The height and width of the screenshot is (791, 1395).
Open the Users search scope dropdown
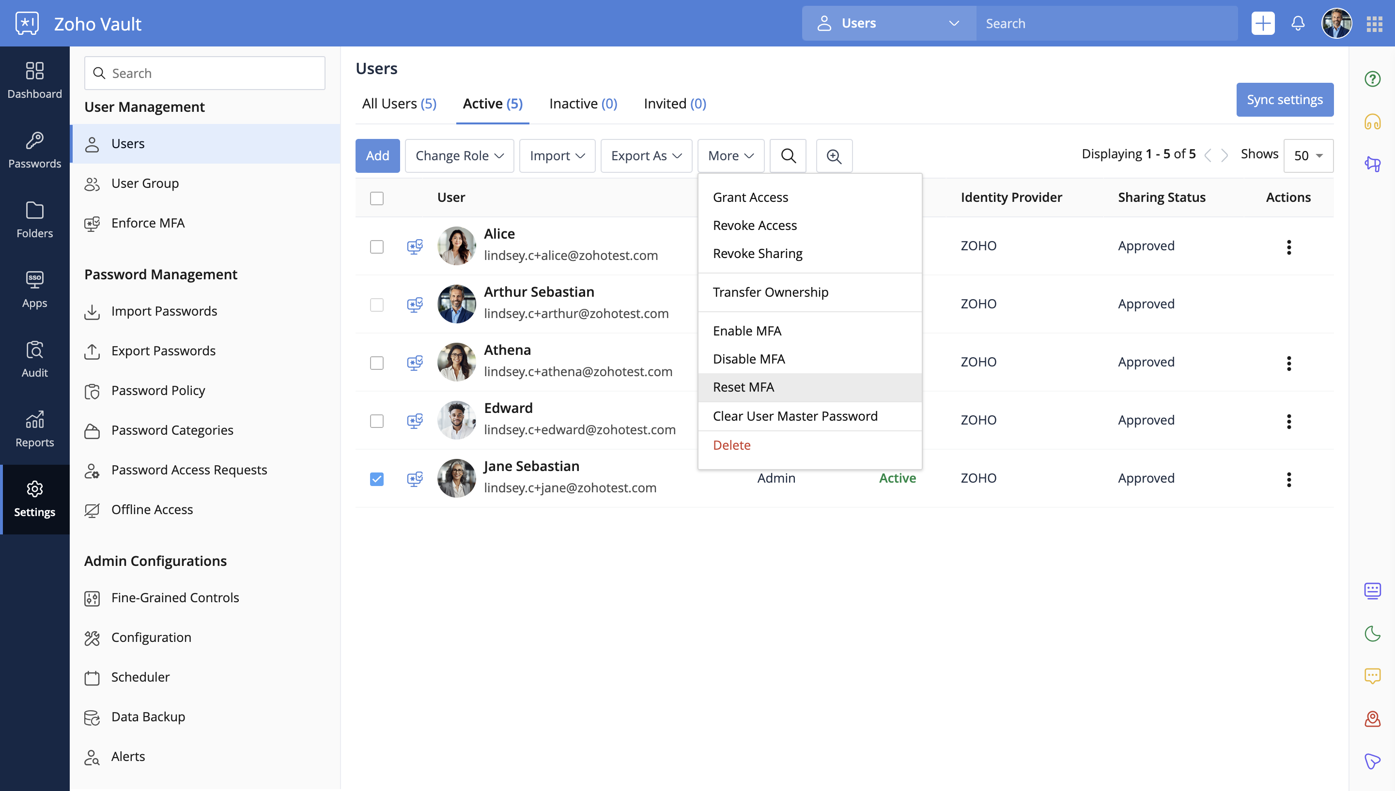pyautogui.click(x=889, y=23)
